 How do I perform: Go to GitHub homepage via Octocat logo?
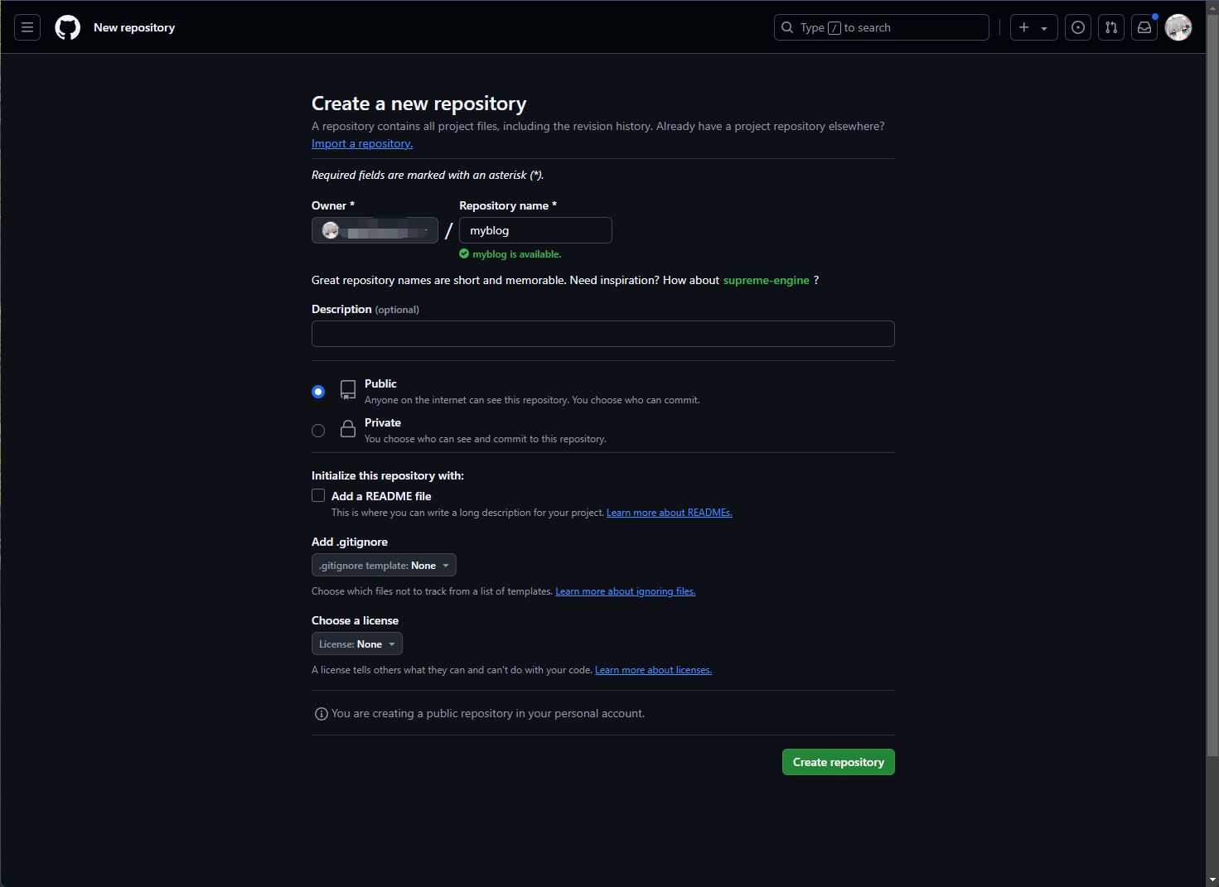(68, 27)
